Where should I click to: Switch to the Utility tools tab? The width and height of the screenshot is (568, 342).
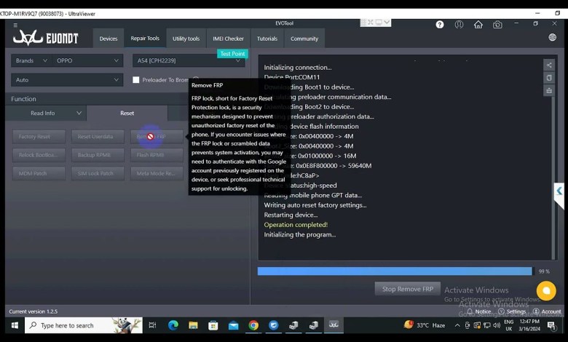[186, 39]
